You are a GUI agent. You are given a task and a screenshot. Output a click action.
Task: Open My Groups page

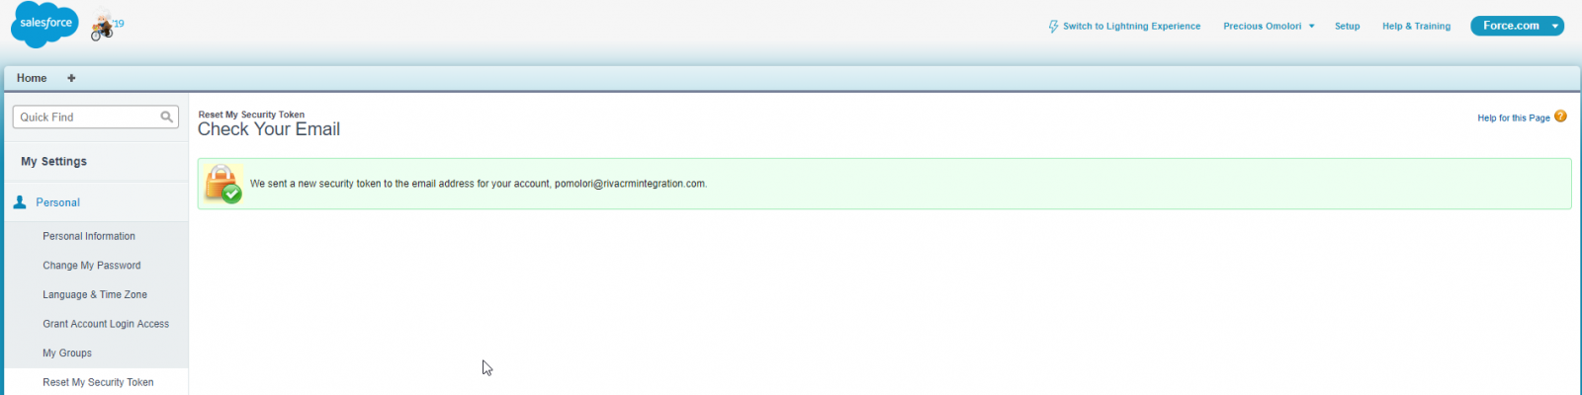(67, 354)
